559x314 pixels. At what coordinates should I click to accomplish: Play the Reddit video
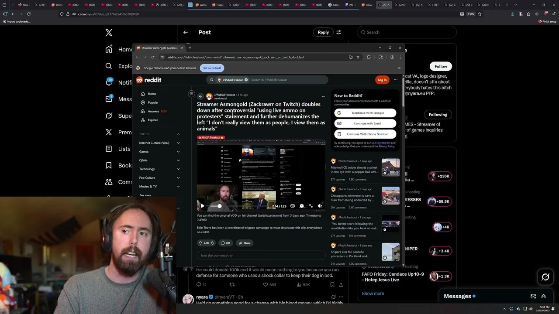point(202,206)
